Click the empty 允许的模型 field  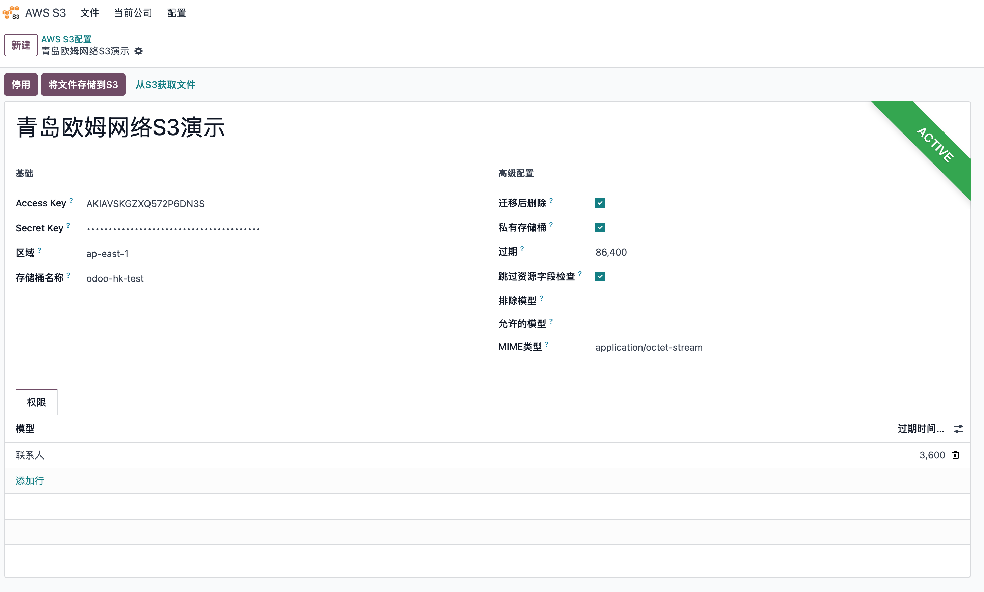[x=777, y=324]
